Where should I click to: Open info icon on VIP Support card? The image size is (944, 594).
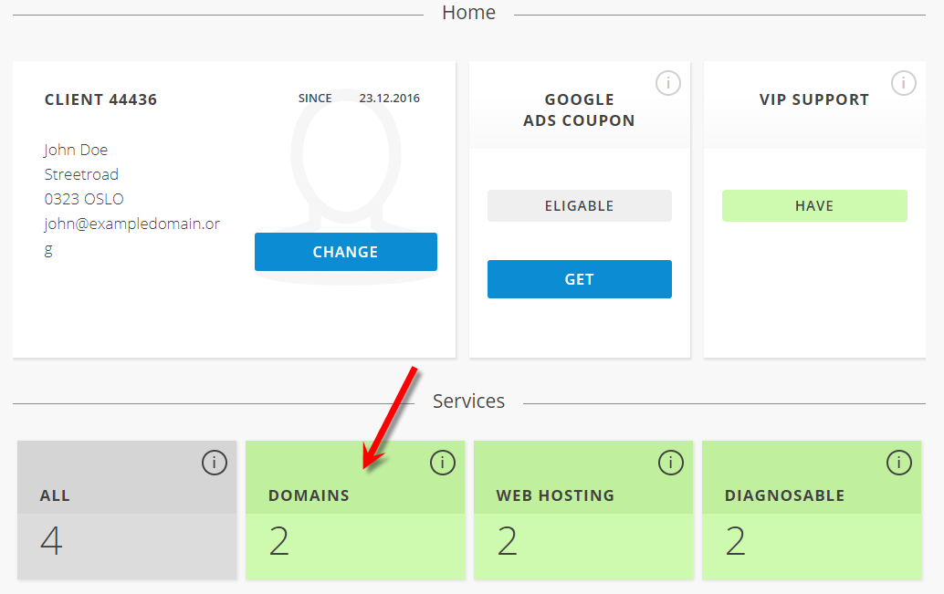pos(903,83)
